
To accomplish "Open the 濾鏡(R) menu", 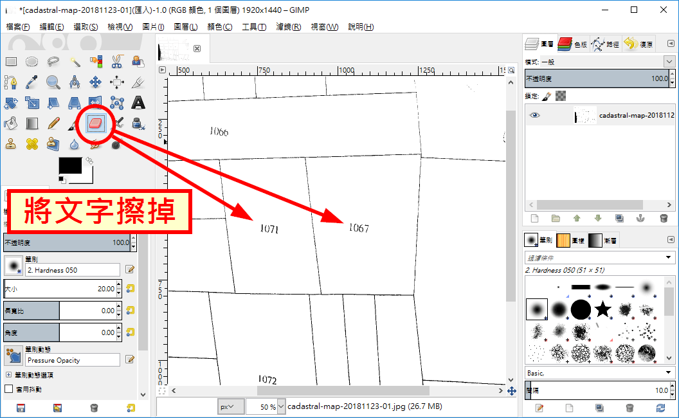I will 288,27.
